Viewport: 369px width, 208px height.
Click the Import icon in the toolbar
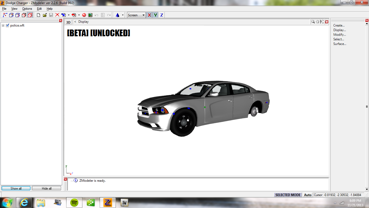[x=64, y=15]
